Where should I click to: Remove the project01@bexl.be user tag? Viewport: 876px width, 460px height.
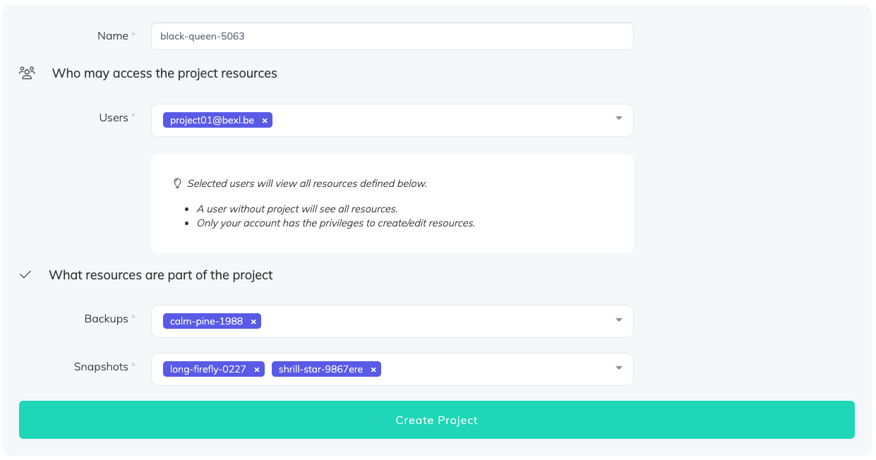click(x=265, y=121)
